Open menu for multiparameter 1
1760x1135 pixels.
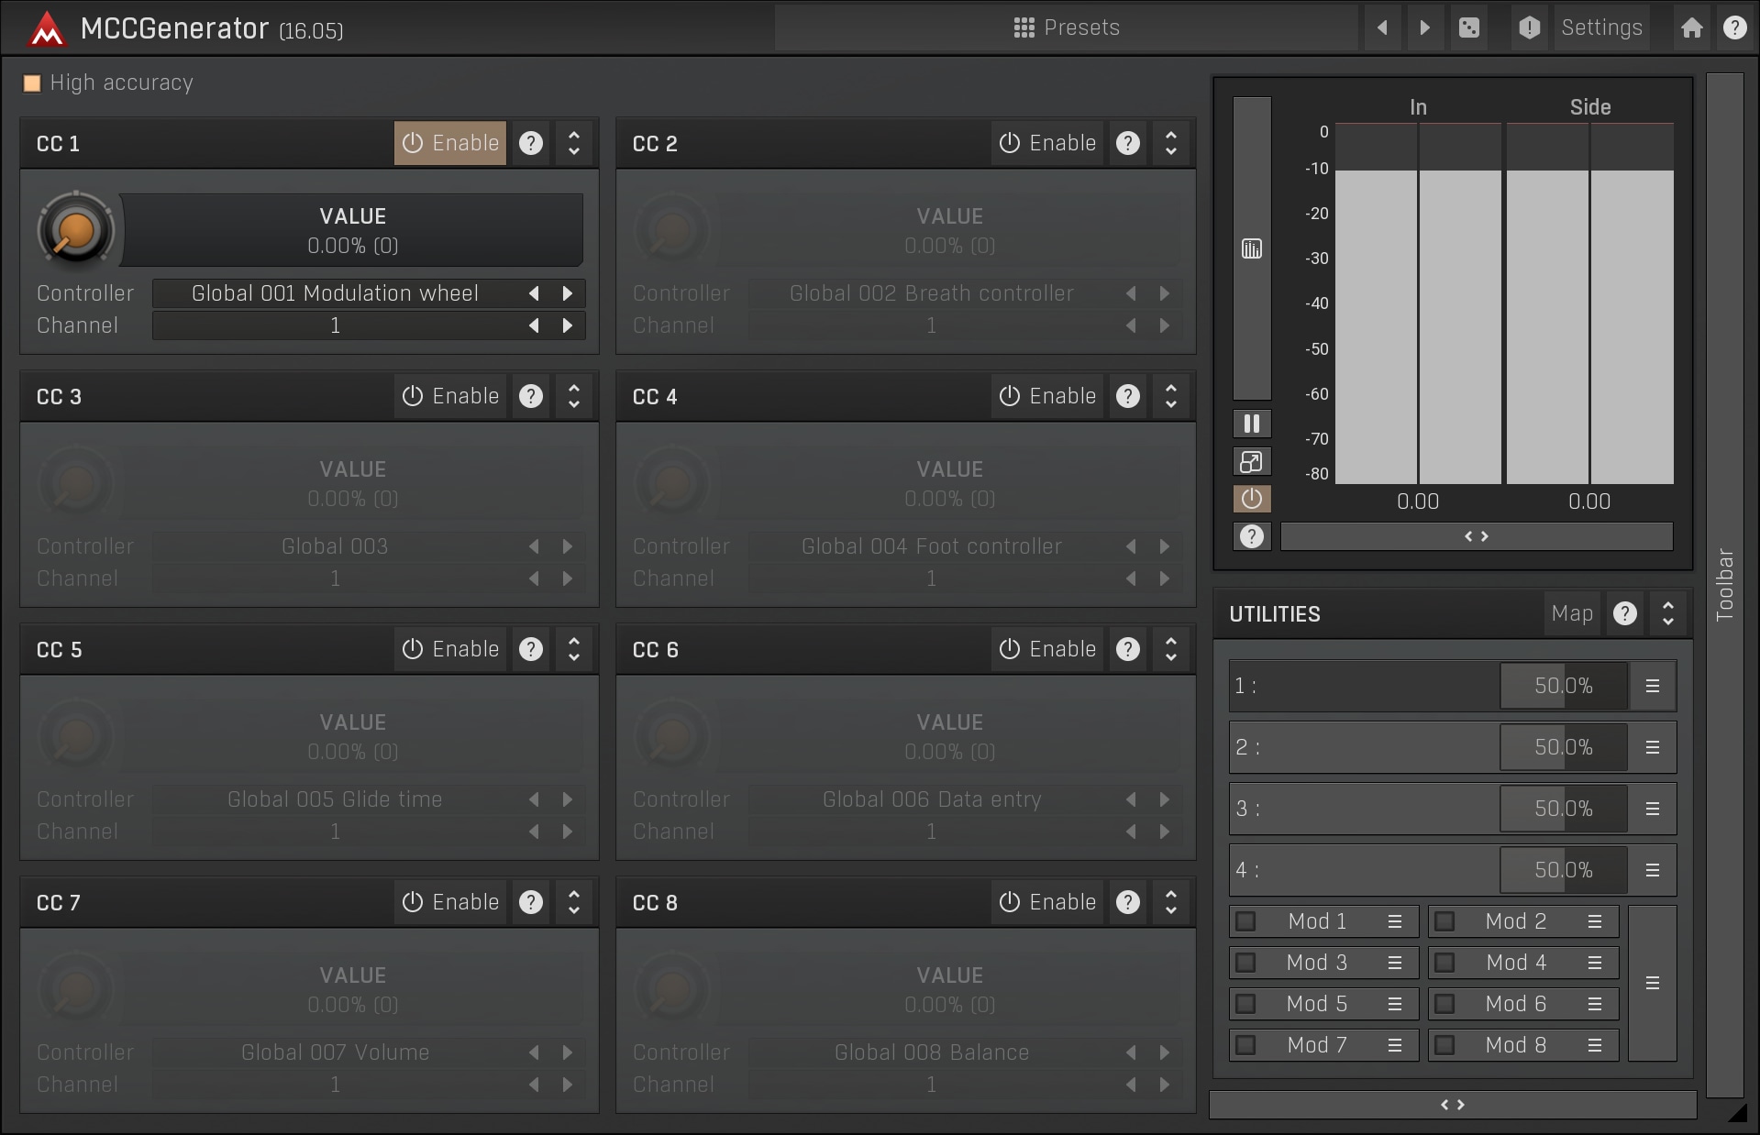point(1653,686)
